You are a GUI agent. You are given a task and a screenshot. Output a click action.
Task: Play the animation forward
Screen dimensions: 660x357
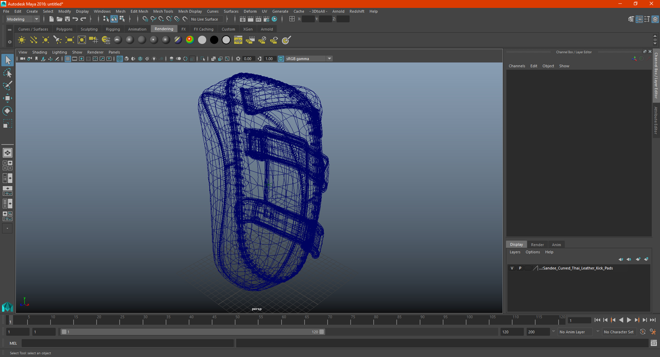point(629,320)
